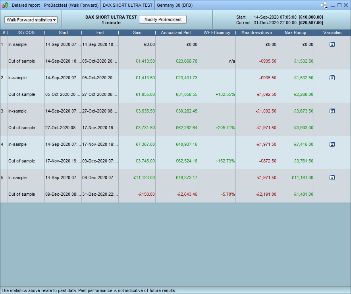Select the ProBacktest (Walk Forward) tab

tap(71, 5)
